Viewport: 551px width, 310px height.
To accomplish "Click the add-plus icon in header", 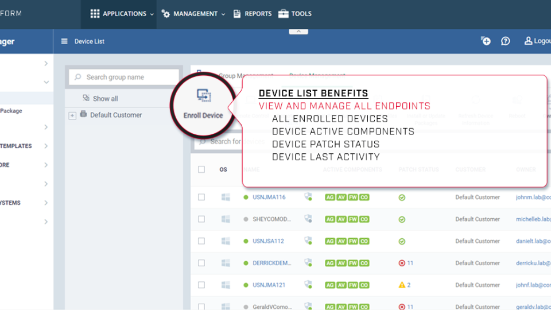I will pyautogui.click(x=486, y=41).
